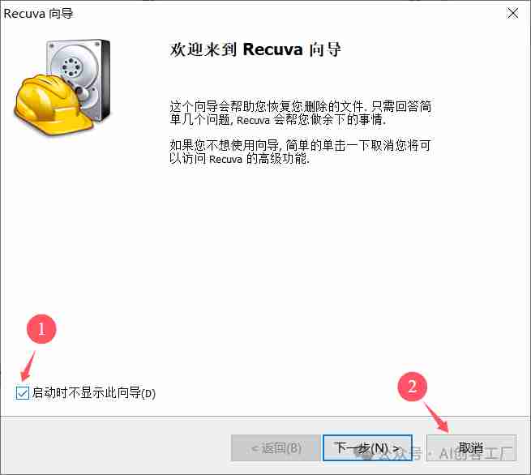The height and width of the screenshot is (475, 531).
Task: Click the red arrow pointing at the checkbox
Action: click(28, 366)
